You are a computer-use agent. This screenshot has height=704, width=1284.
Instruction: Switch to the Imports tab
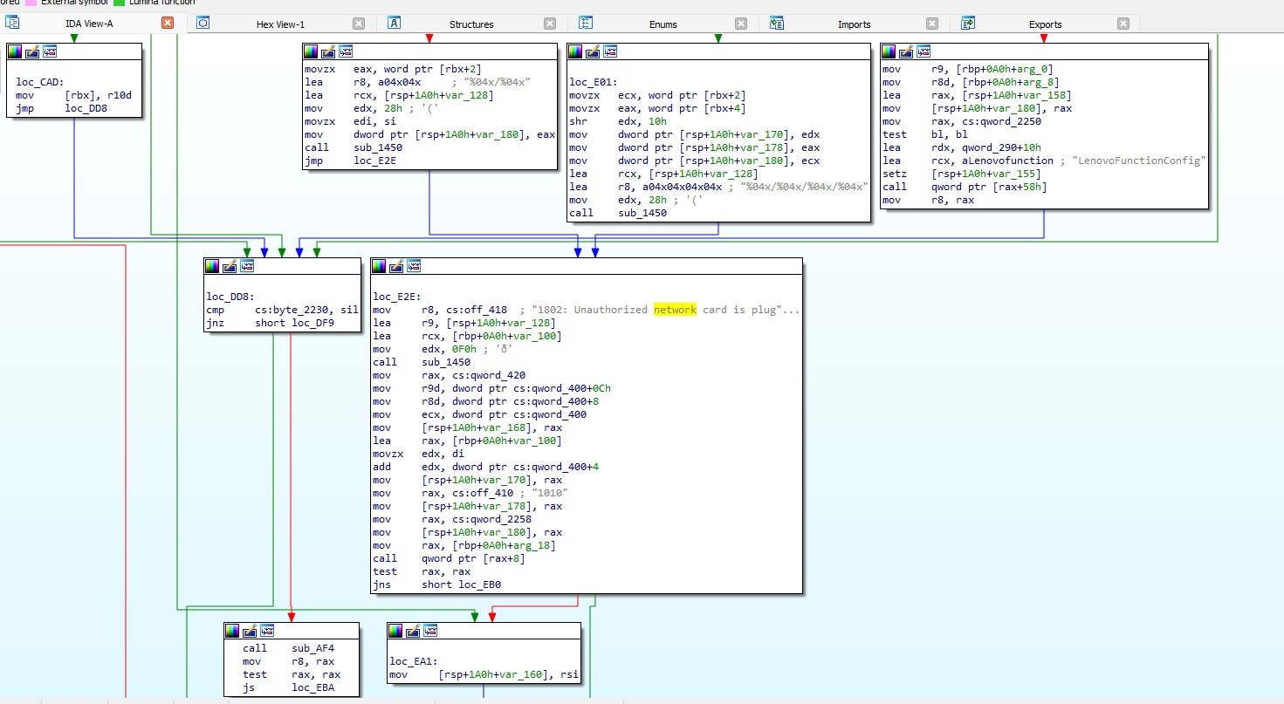coord(854,24)
